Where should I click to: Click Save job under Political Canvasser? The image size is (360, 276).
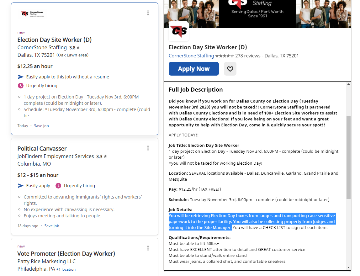point(52,226)
